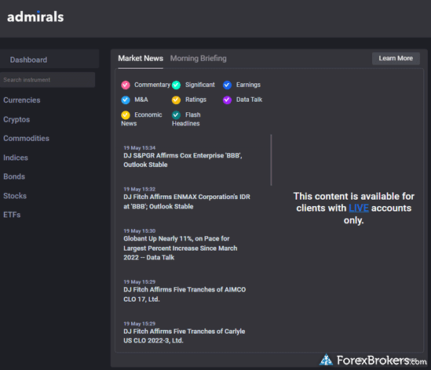This screenshot has height=370, width=431.
Task: Open the Globant Up Nearly 11% headline
Action: pos(181,248)
